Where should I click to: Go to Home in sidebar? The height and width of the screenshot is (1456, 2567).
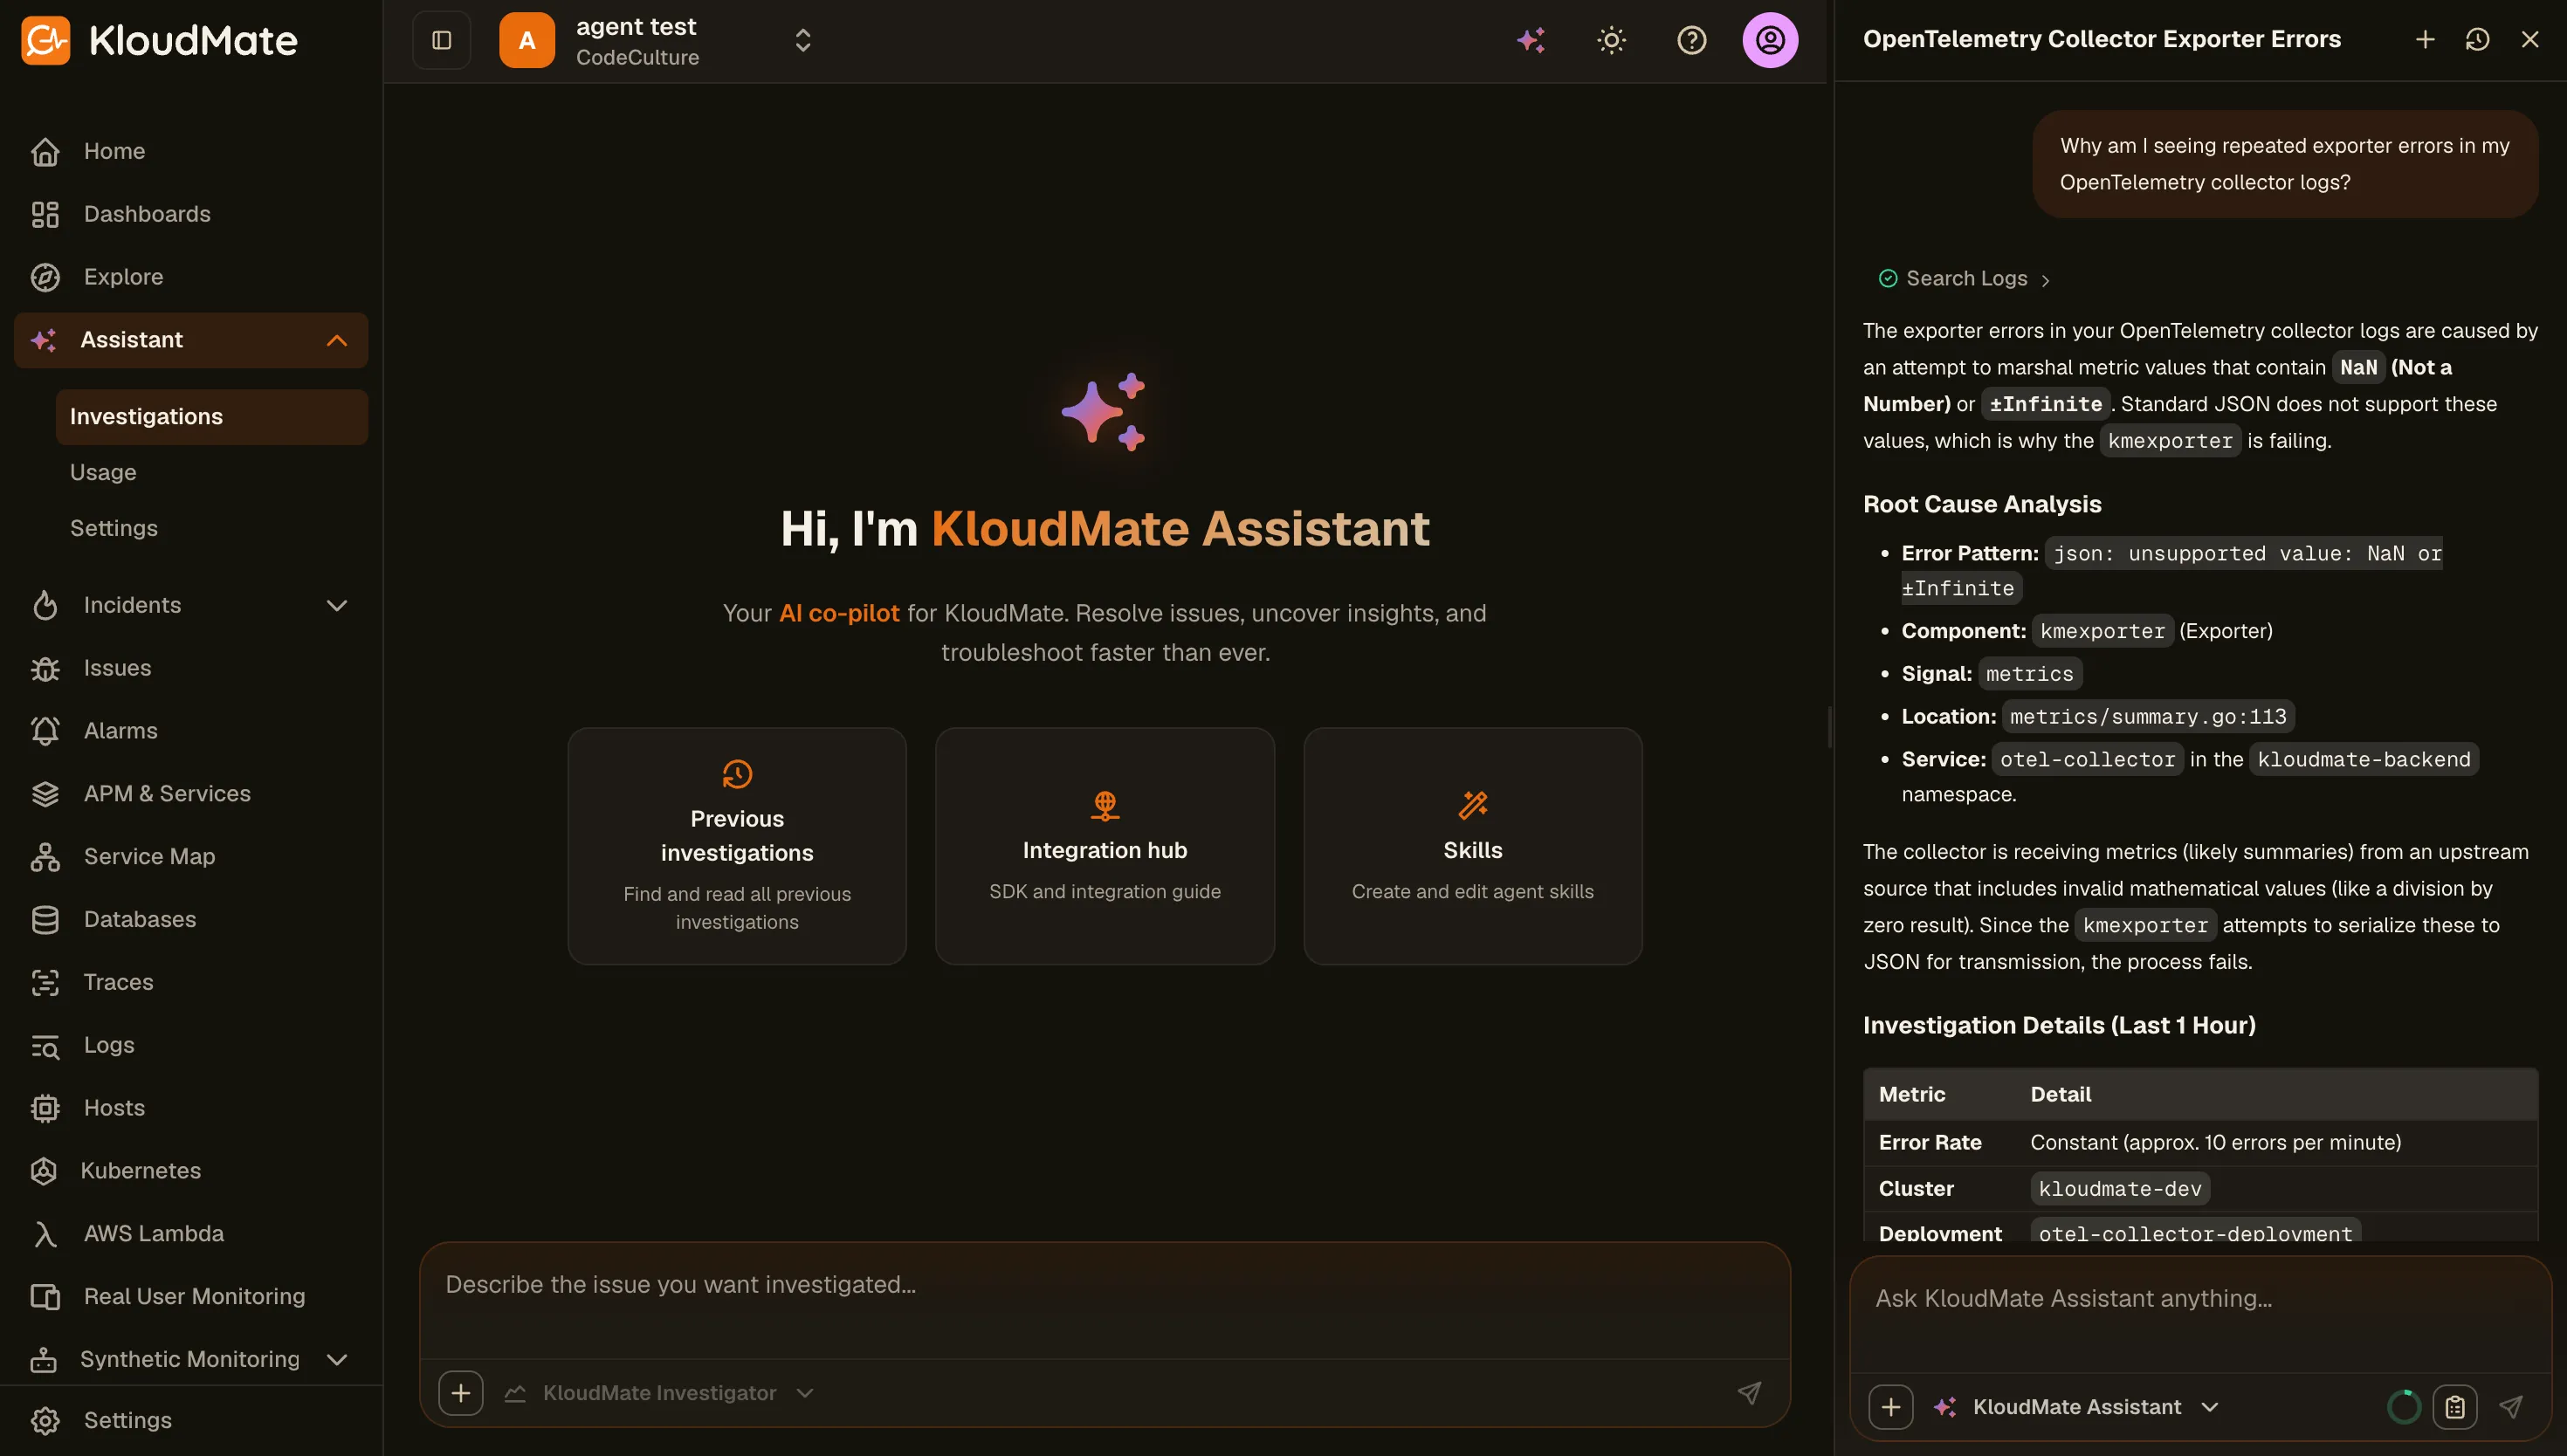click(x=191, y=151)
